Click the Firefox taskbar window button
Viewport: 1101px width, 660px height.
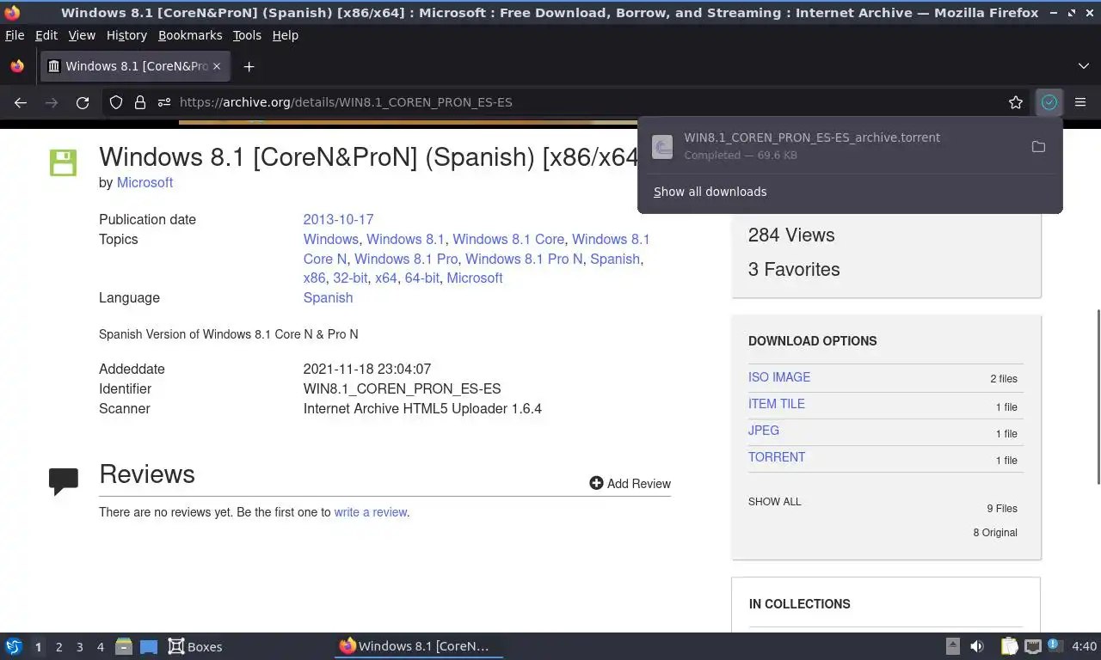[x=419, y=646]
